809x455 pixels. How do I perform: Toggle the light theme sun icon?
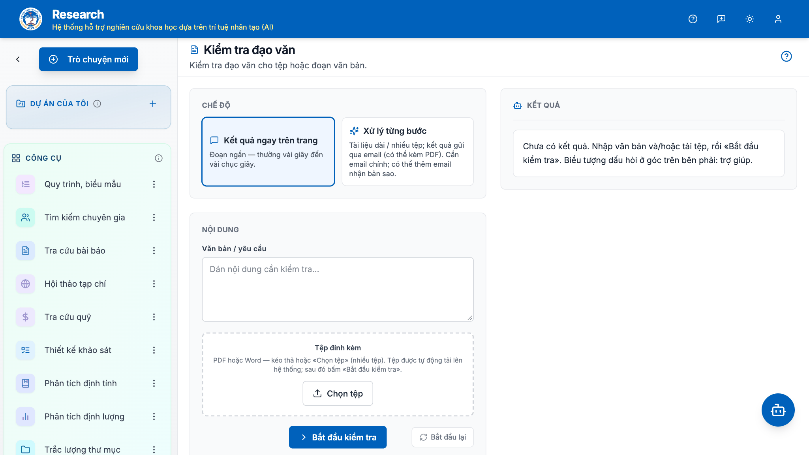tap(750, 19)
